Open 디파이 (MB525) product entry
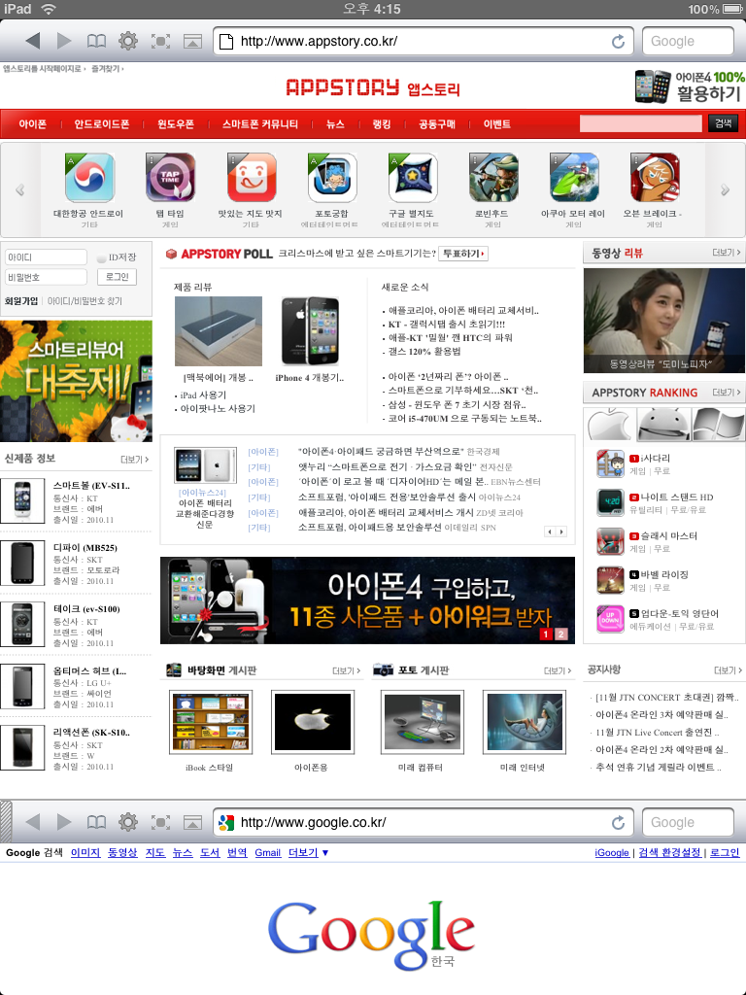746x995 pixels. coord(76,564)
